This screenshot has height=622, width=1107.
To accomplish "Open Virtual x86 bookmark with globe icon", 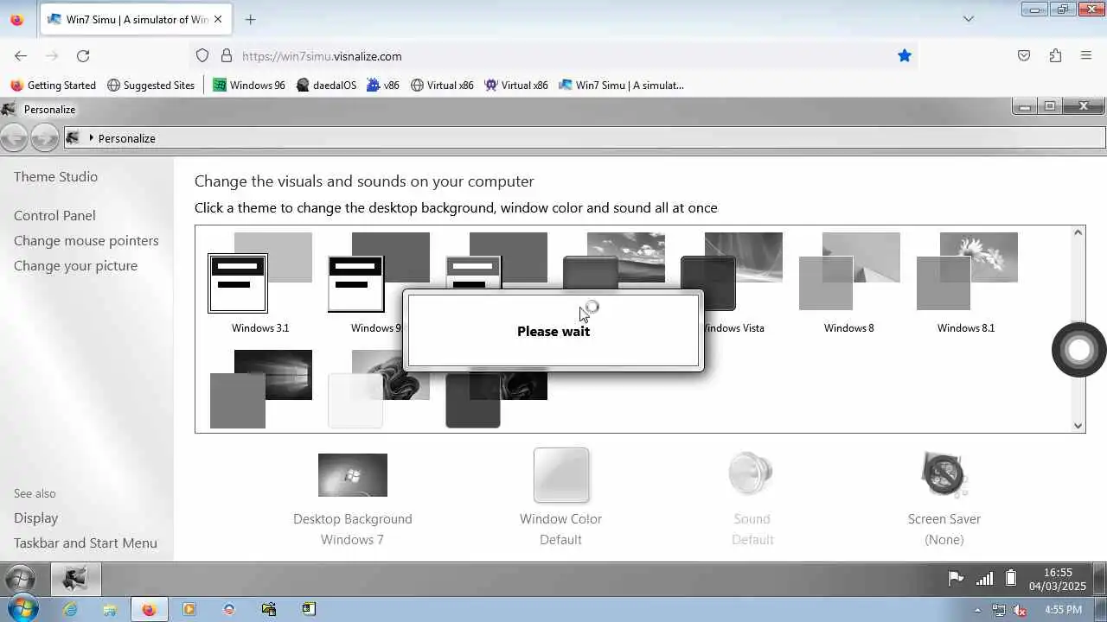I will (x=442, y=86).
